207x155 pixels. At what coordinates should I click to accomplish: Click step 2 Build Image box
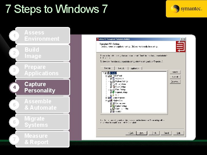tap(43, 53)
